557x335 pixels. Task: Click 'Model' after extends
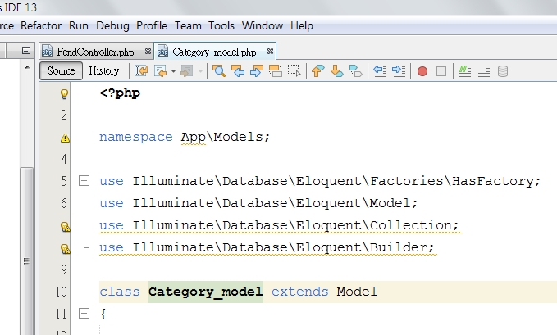[x=357, y=292]
